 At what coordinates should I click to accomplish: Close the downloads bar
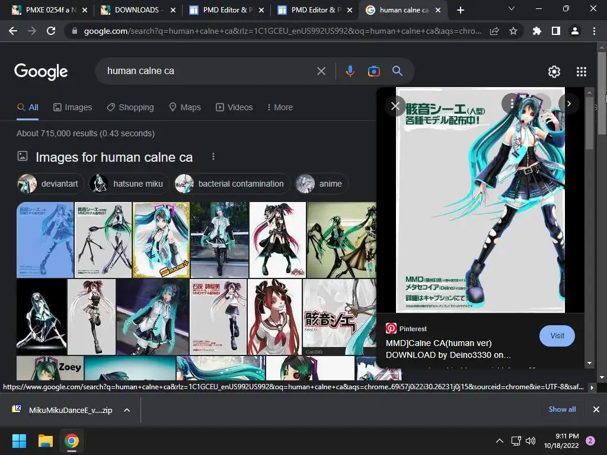pyautogui.click(x=596, y=409)
